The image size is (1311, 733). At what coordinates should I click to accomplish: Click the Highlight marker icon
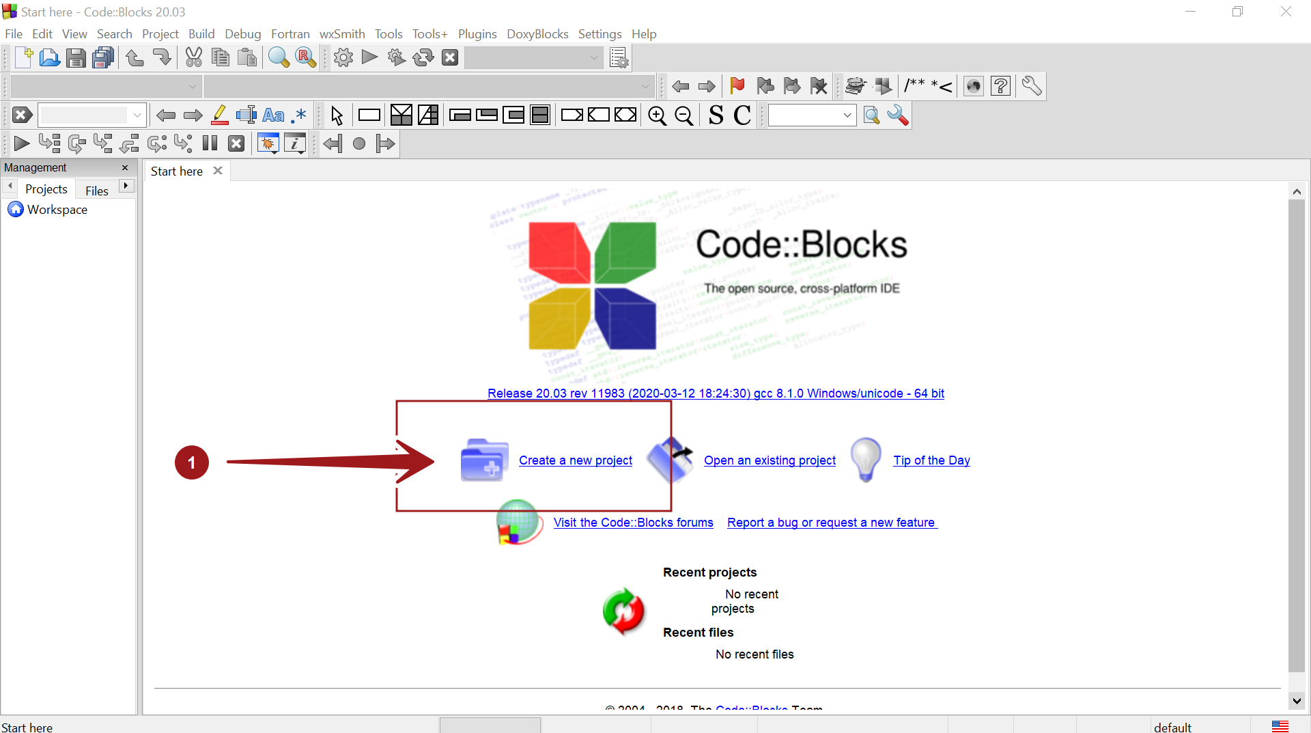tap(220, 115)
